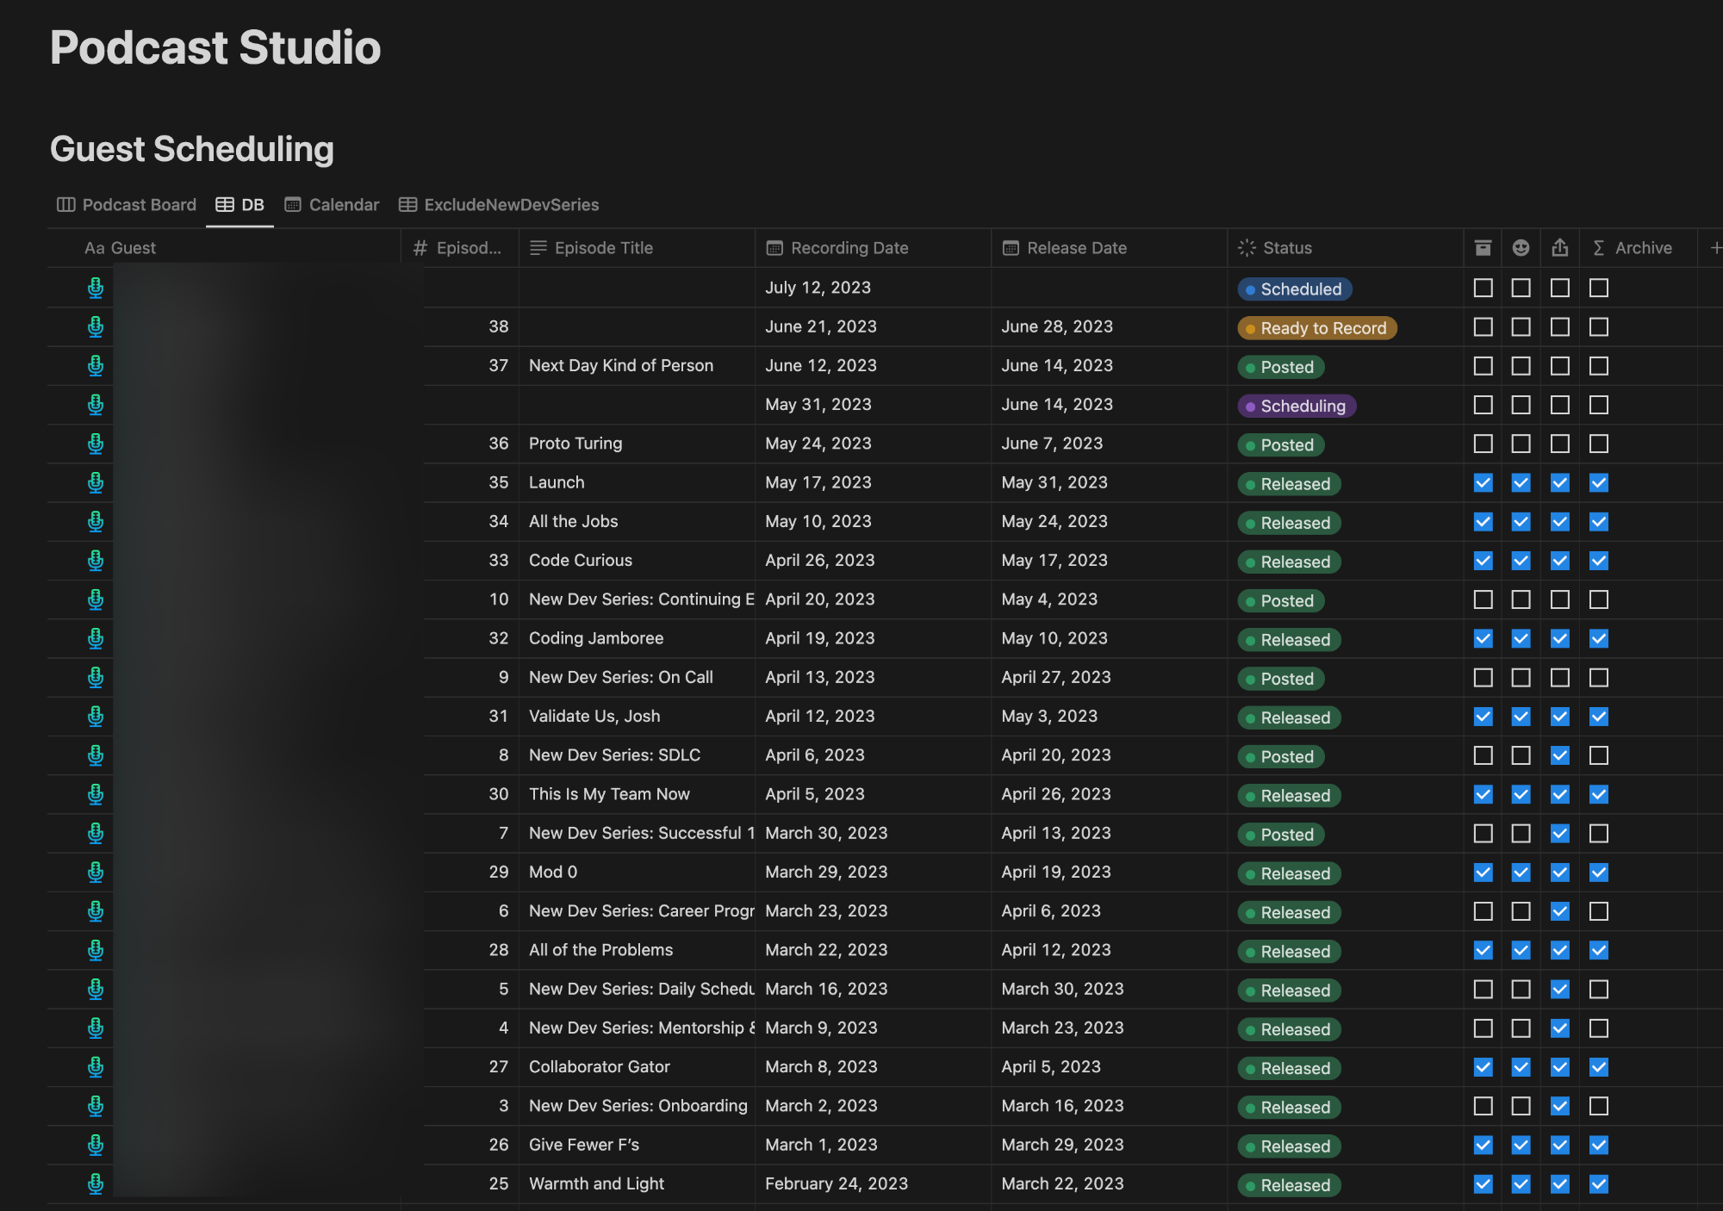Open the Scheduled status tag in first row
The width and height of the screenshot is (1723, 1211).
tap(1294, 289)
